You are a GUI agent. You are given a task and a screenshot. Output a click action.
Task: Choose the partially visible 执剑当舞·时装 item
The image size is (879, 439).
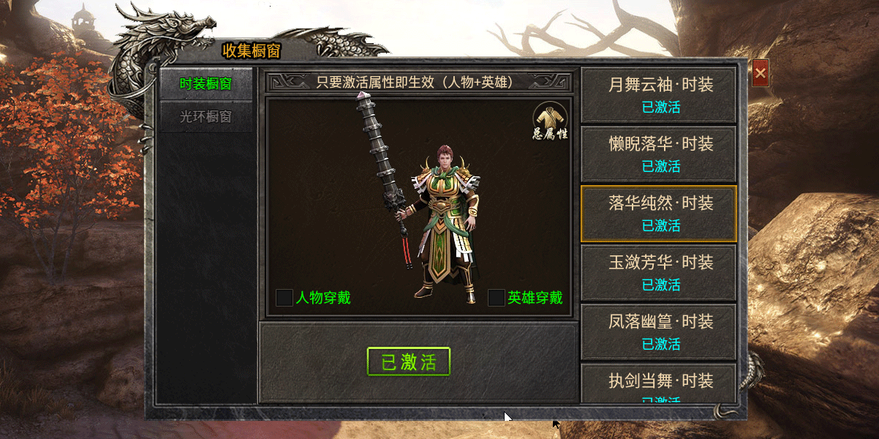pos(658,383)
